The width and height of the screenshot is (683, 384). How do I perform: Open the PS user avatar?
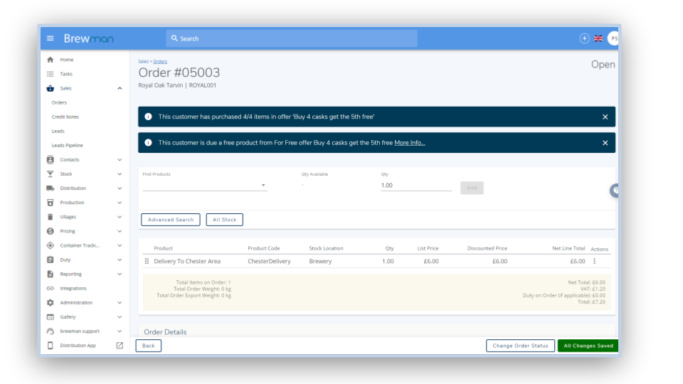coord(613,38)
